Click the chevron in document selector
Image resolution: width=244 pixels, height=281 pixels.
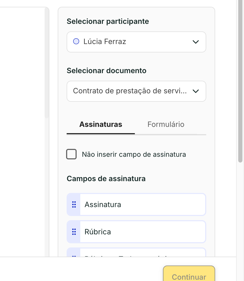[x=195, y=91]
